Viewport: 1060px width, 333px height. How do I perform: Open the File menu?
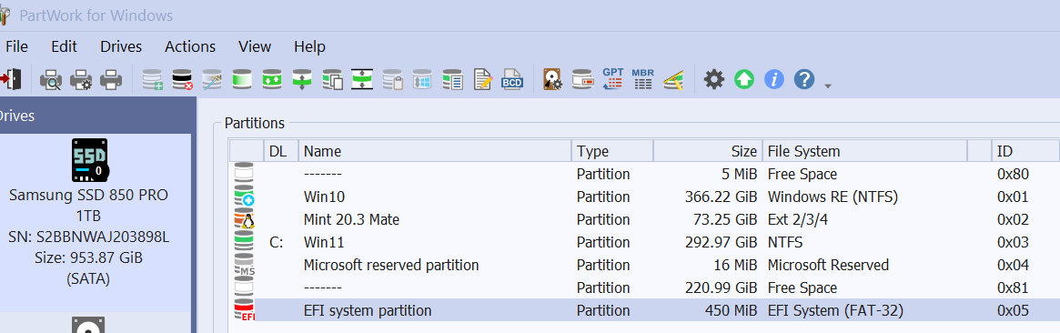(x=17, y=46)
